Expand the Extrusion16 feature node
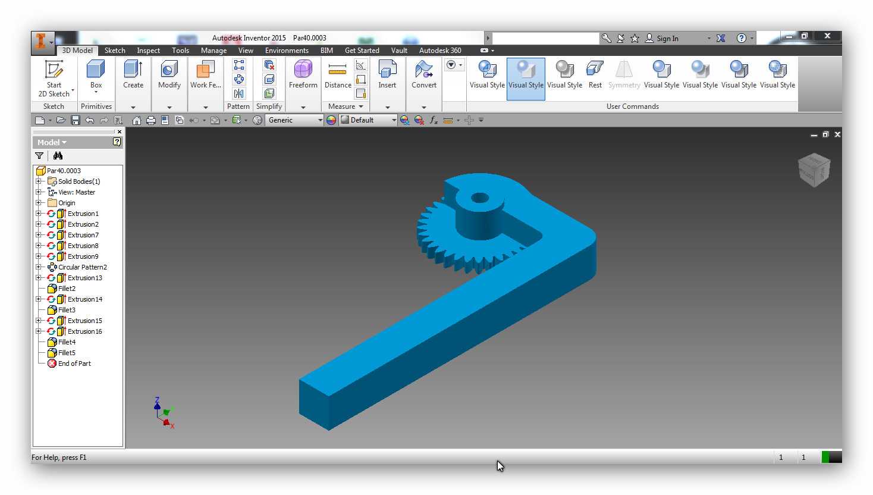The height and width of the screenshot is (495, 873). (x=38, y=331)
